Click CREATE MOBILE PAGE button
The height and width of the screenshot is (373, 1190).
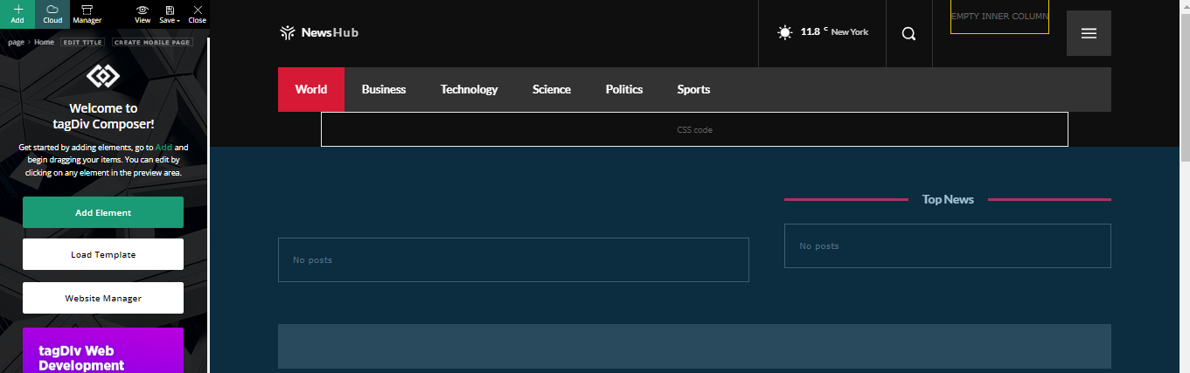150,42
